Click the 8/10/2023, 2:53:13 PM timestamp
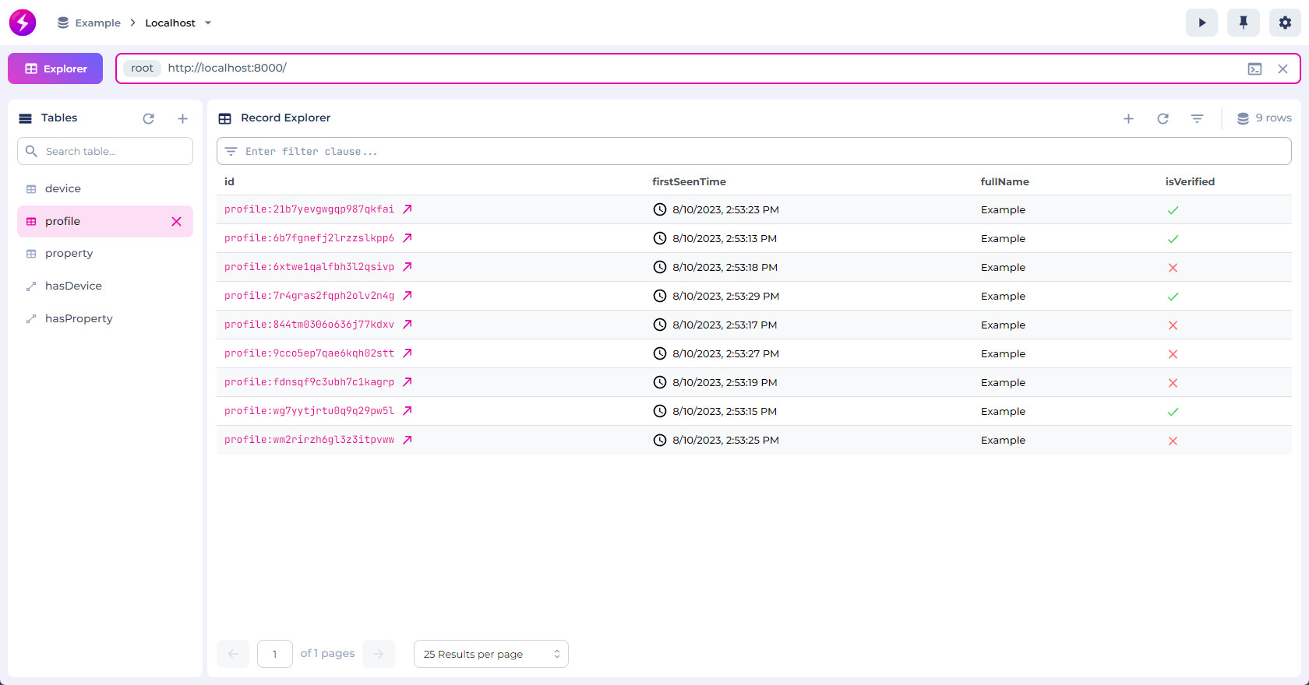Image resolution: width=1309 pixels, height=685 pixels. (x=725, y=238)
